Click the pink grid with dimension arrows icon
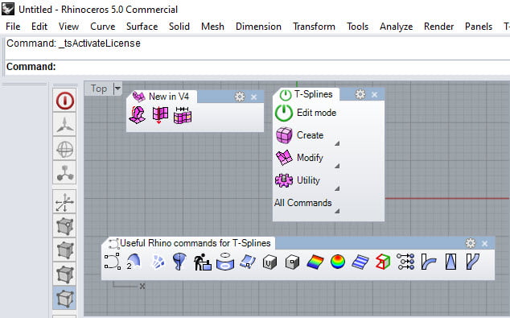Screen dimensions: 510x318 (183, 115)
